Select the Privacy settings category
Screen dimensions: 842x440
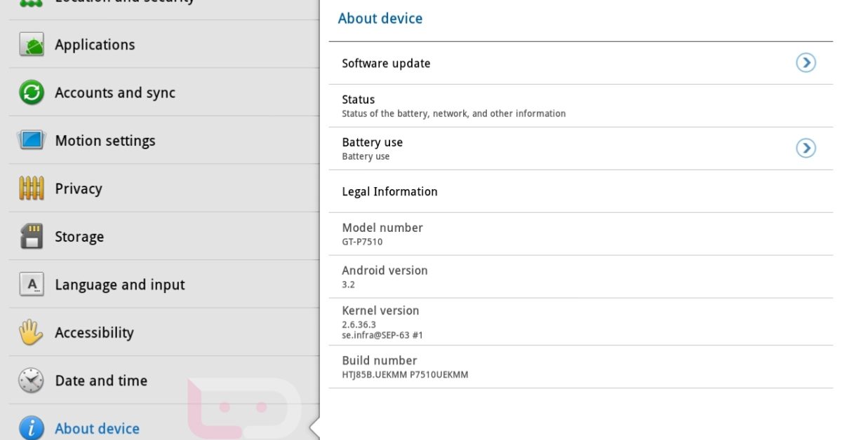[x=79, y=188]
